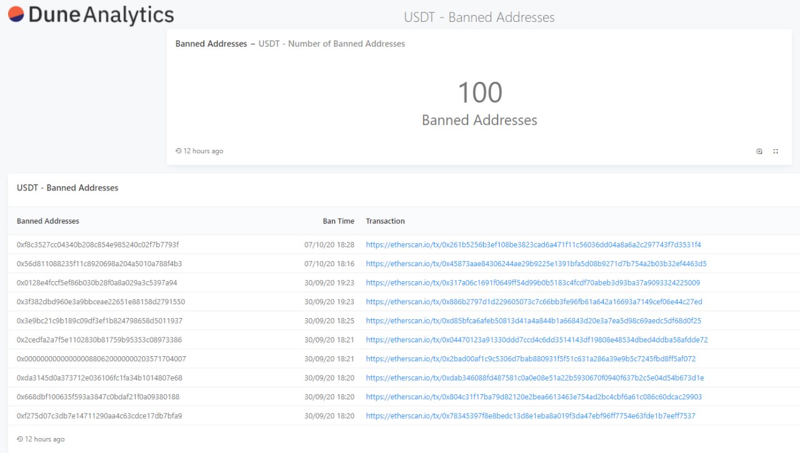Screen dimensions: 800x453
Task: Select address 0x000000000000000088062000000020357170 4007
Action: coord(101,359)
